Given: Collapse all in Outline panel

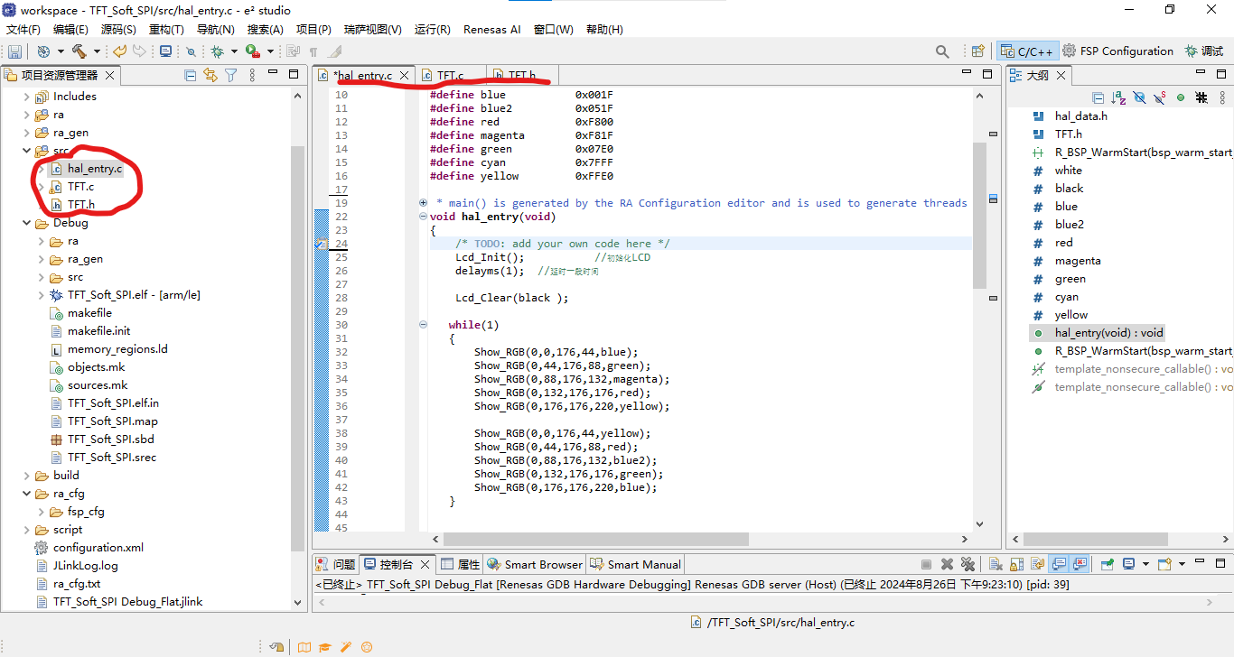Looking at the screenshot, I should [x=1098, y=97].
